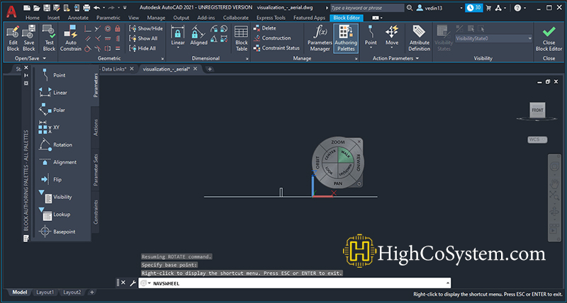The height and width of the screenshot is (303, 567).
Task: Pick the Flip parameter in palette
Action: click(x=51, y=180)
